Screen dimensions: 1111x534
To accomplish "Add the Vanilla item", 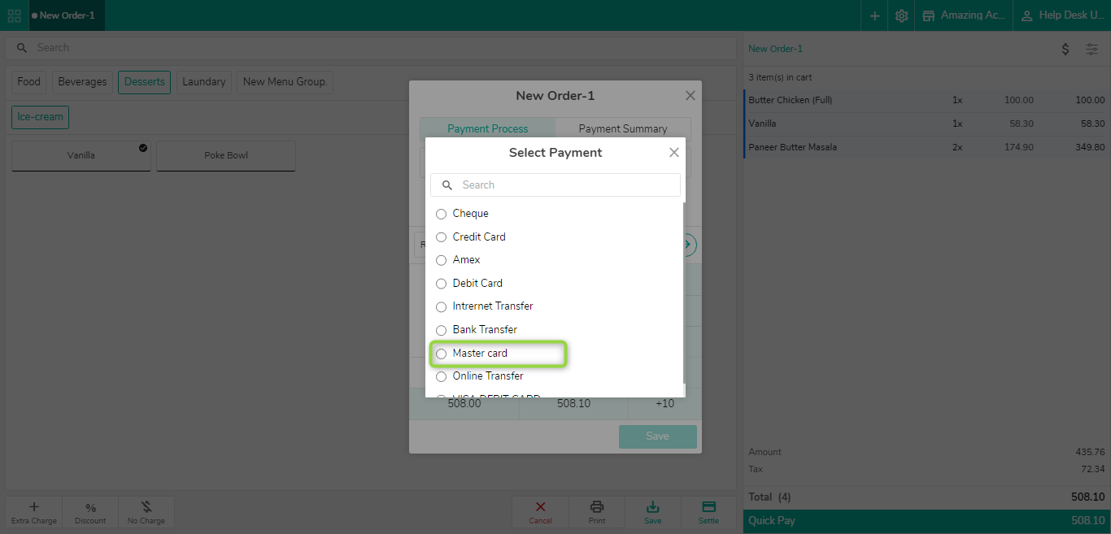I will [81, 155].
